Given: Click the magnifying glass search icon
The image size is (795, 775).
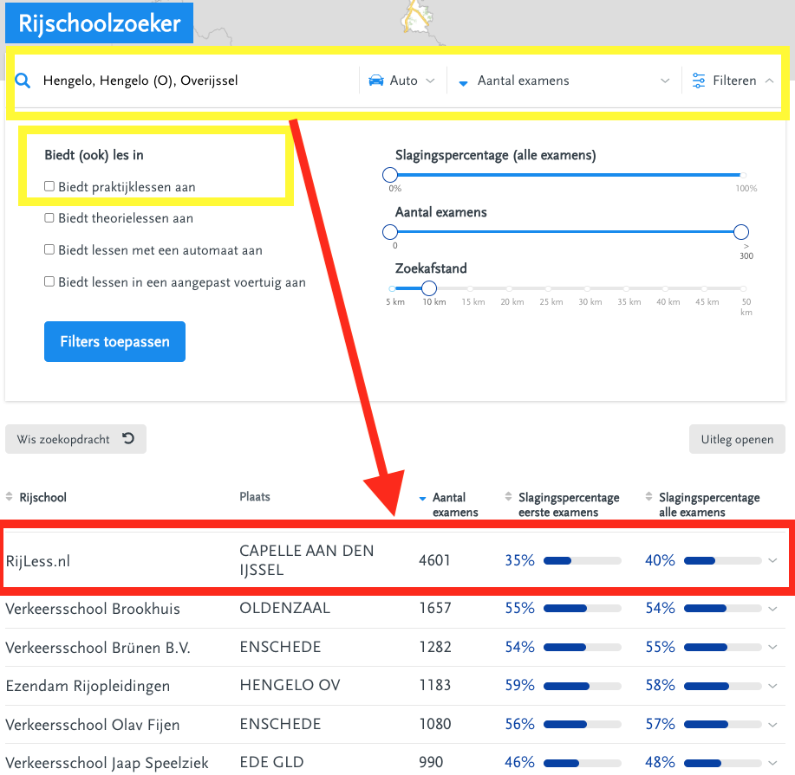Looking at the screenshot, I should [x=23, y=81].
